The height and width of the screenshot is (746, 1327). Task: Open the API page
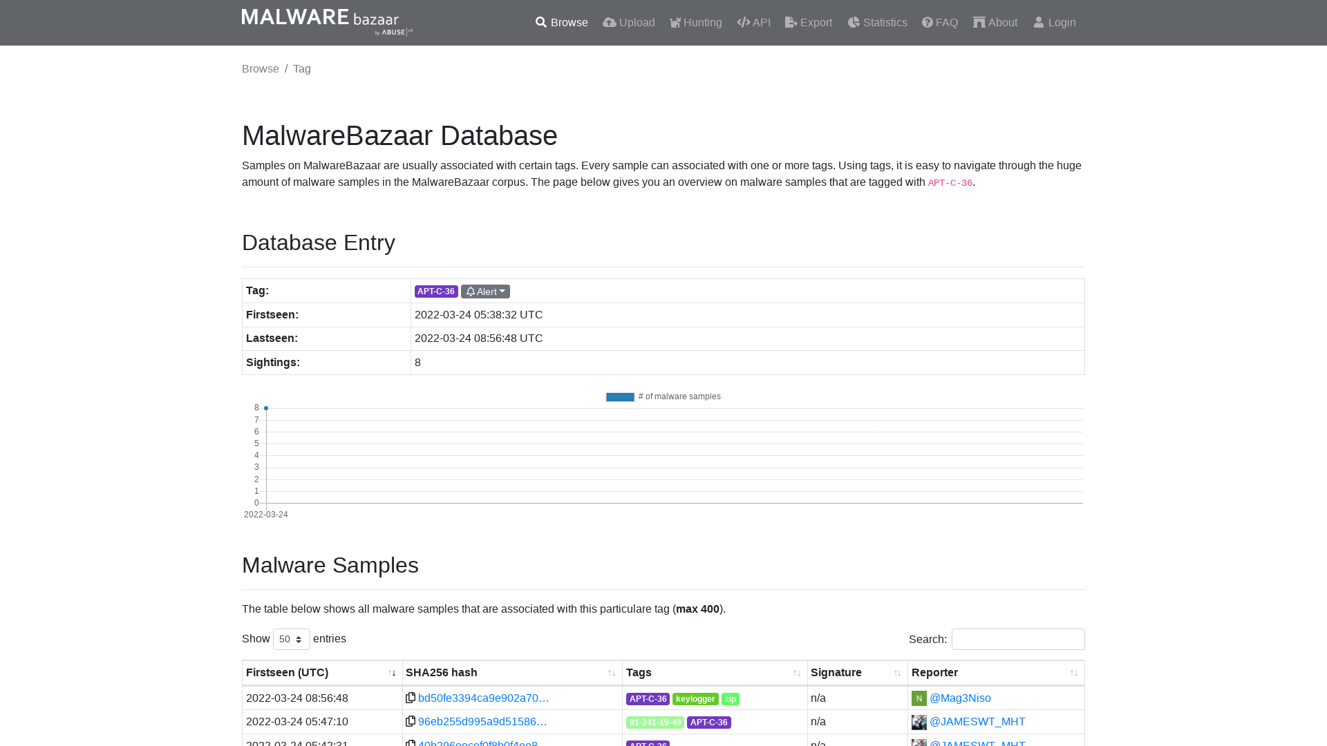pyautogui.click(x=753, y=23)
